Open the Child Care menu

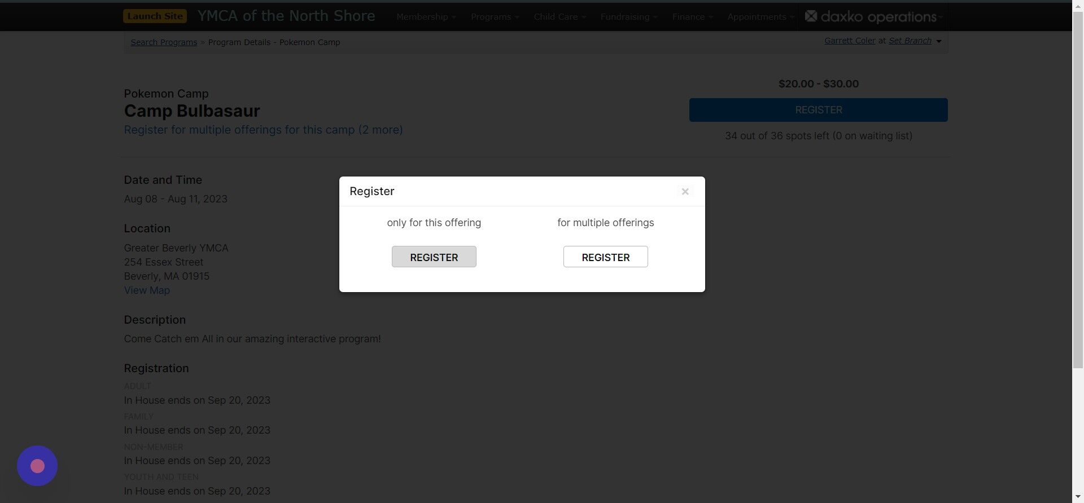point(560,17)
